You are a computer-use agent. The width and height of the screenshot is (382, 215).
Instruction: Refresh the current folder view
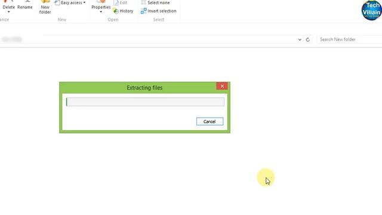pyautogui.click(x=308, y=39)
